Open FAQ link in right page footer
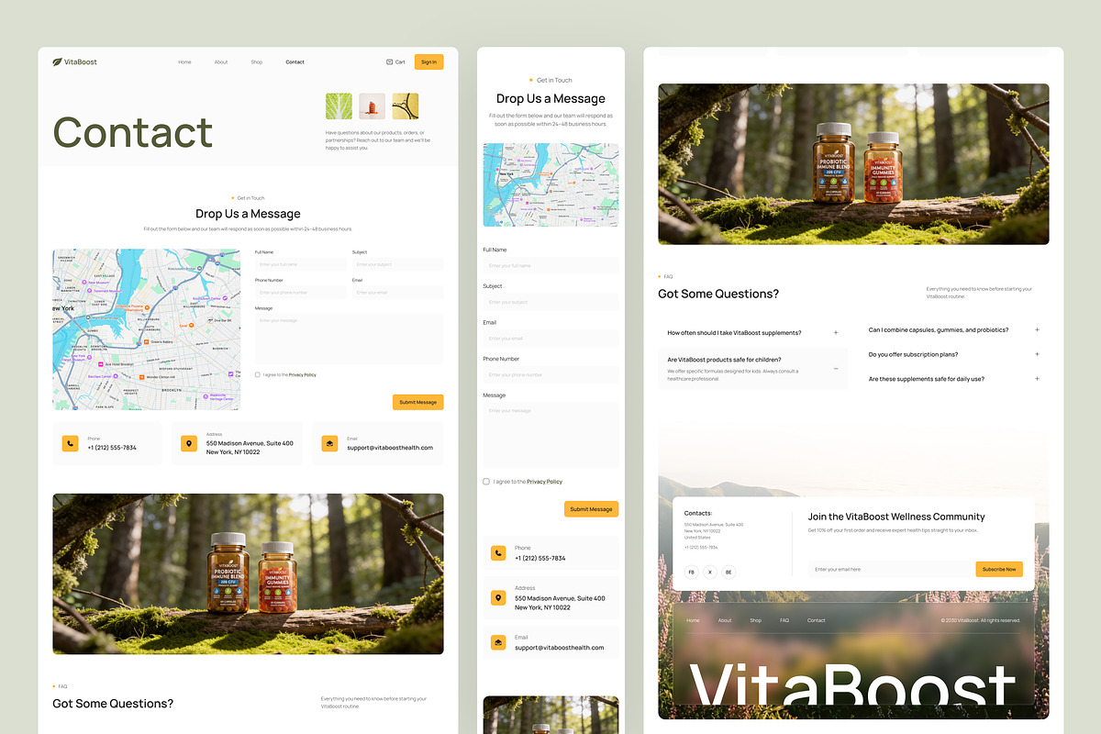The image size is (1101, 734). [784, 620]
